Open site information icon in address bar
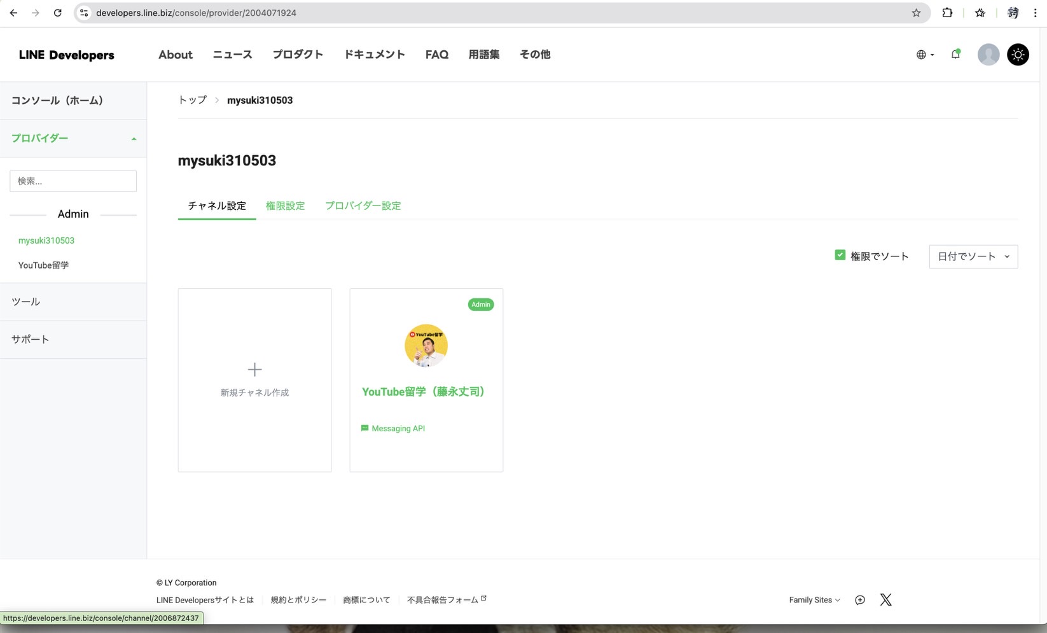Viewport: 1047px width, 633px height. point(84,13)
